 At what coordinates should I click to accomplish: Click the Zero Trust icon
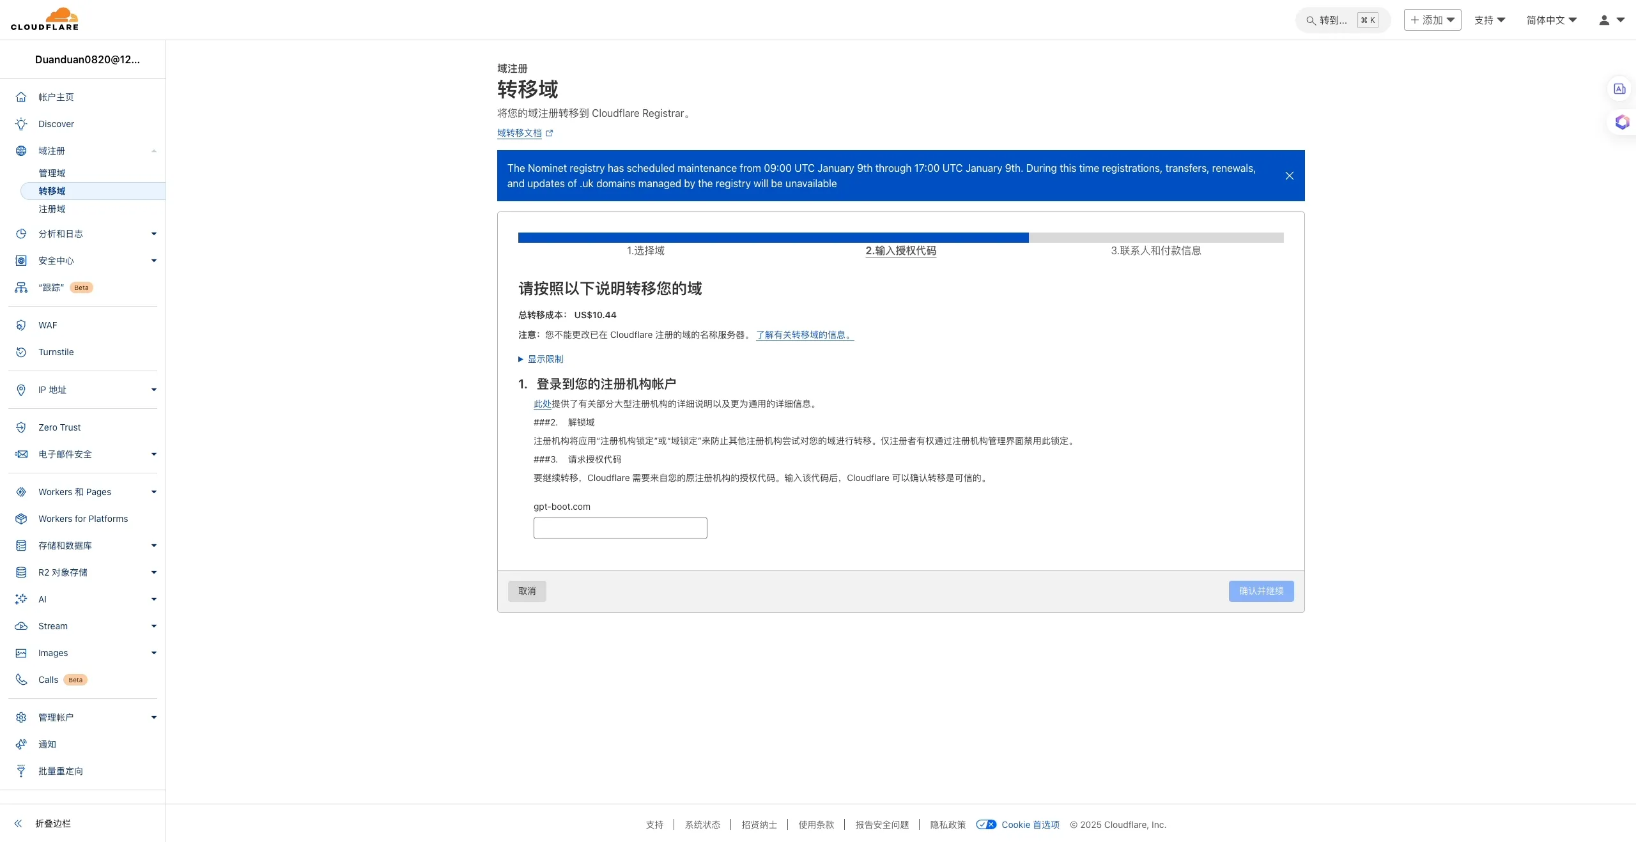[x=21, y=427]
